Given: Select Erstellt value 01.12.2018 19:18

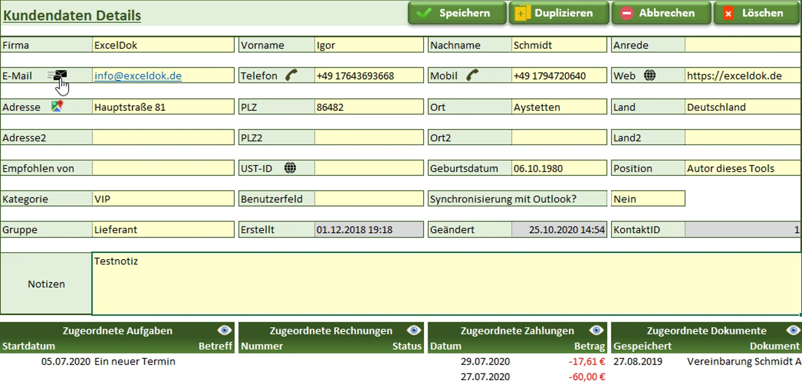Looking at the screenshot, I should (369, 230).
